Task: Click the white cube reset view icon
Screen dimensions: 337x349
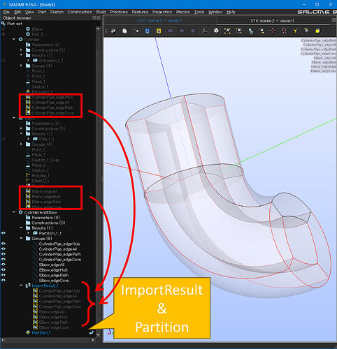Action: click(216, 31)
